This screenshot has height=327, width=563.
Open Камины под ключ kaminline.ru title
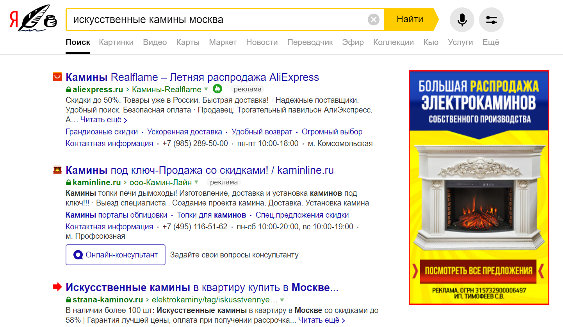[200, 170]
